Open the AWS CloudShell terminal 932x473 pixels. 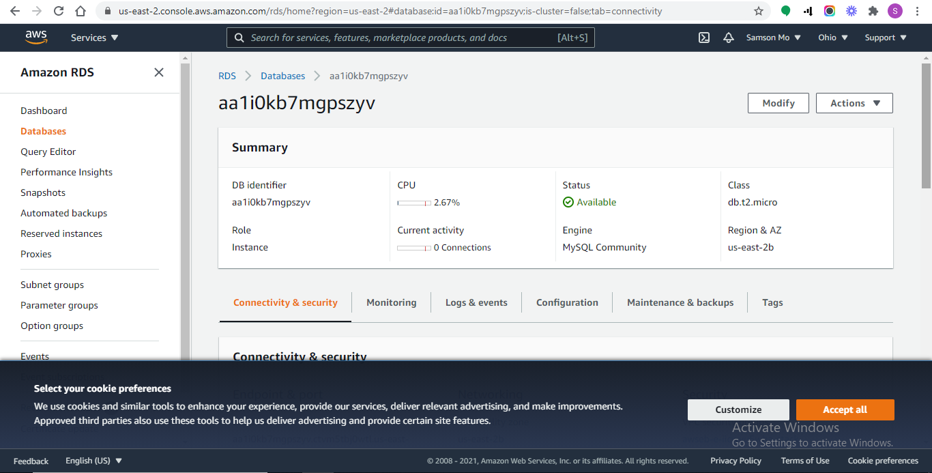point(703,38)
